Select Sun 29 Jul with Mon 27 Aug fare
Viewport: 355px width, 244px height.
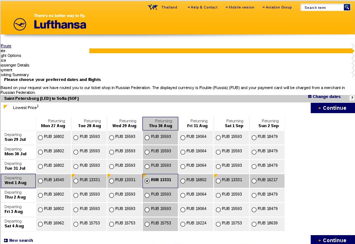click(40, 138)
